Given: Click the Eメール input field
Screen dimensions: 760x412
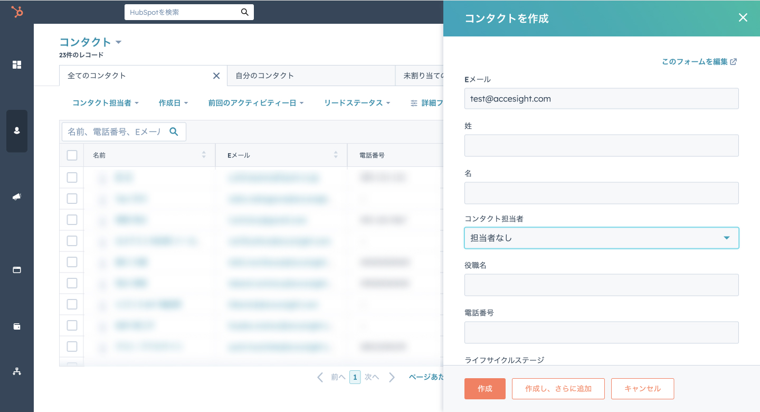Looking at the screenshot, I should tap(602, 98).
